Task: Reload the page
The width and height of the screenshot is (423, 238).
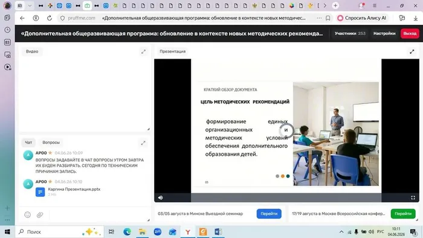Action: click(x=50, y=18)
